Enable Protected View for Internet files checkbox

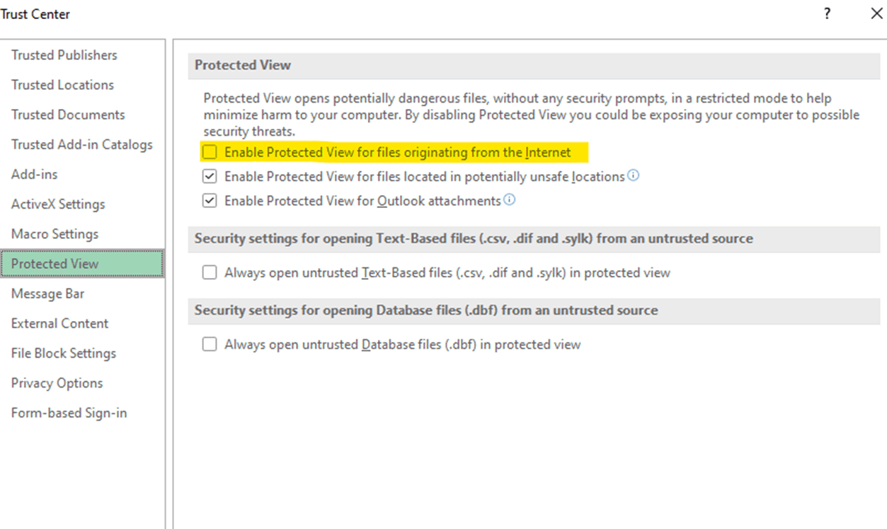click(x=210, y=152)
